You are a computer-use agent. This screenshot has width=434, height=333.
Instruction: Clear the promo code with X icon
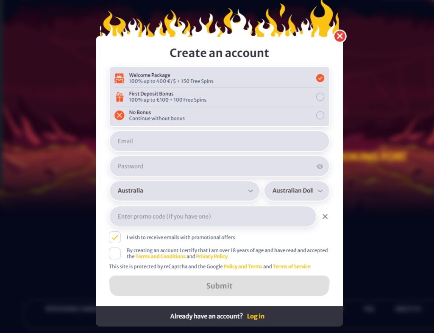[x=325, y=216]
